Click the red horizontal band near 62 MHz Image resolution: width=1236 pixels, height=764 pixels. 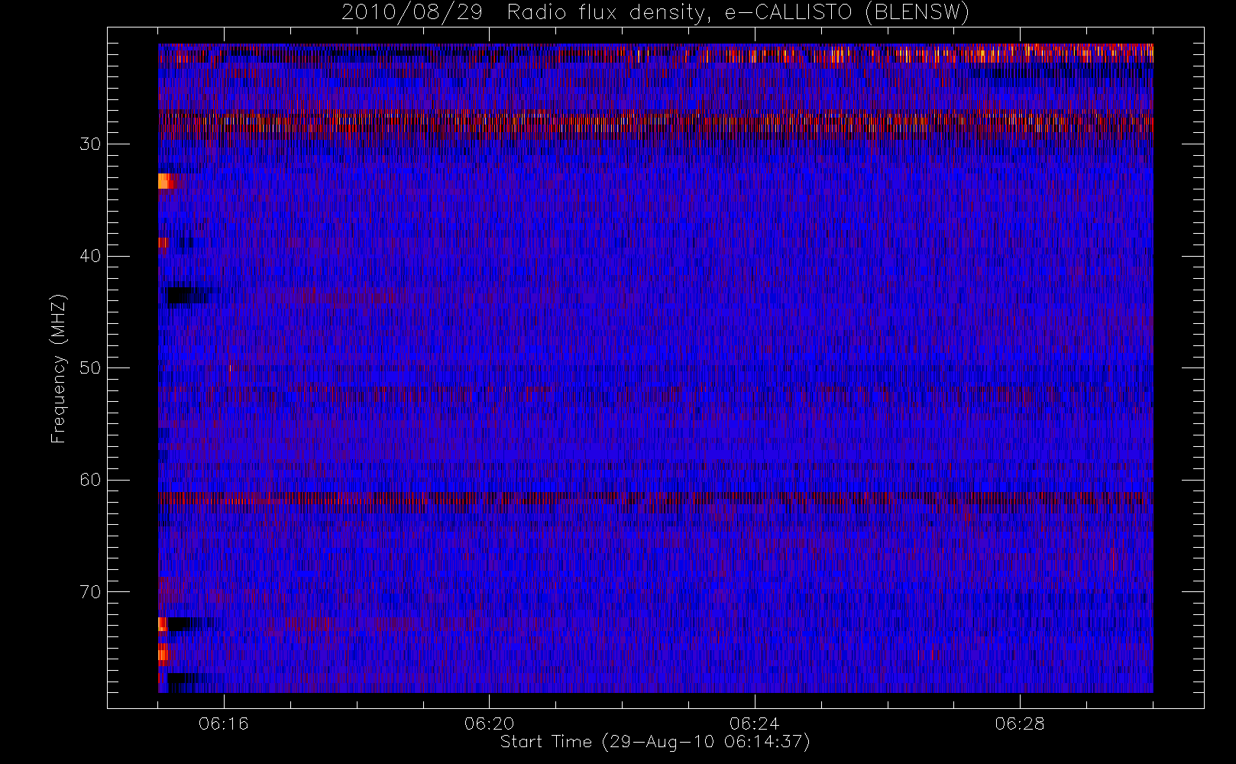[x=655, y=497]
